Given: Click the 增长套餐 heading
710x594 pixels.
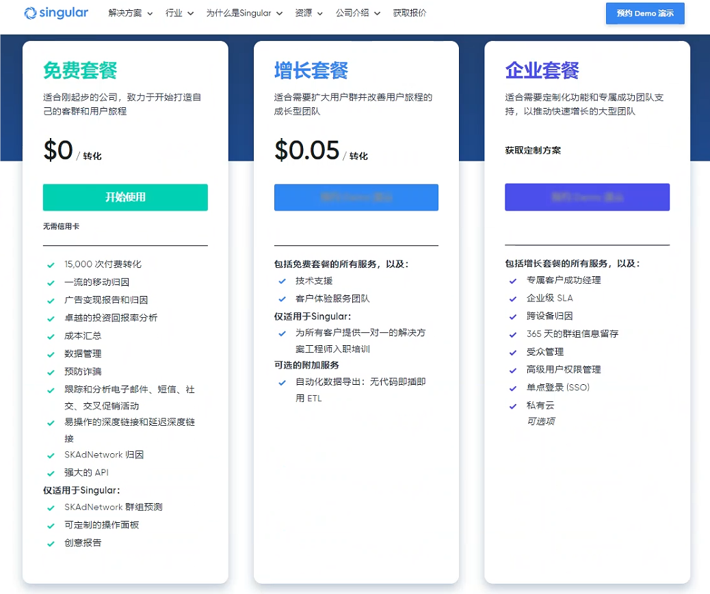Looking at the screenshot, I should point(311,70).
